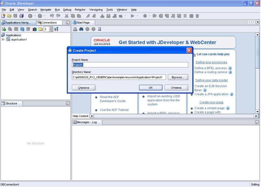Increase the navigator level spinner value
Viewport: 261px width, 187px height.
coord(51,28)
